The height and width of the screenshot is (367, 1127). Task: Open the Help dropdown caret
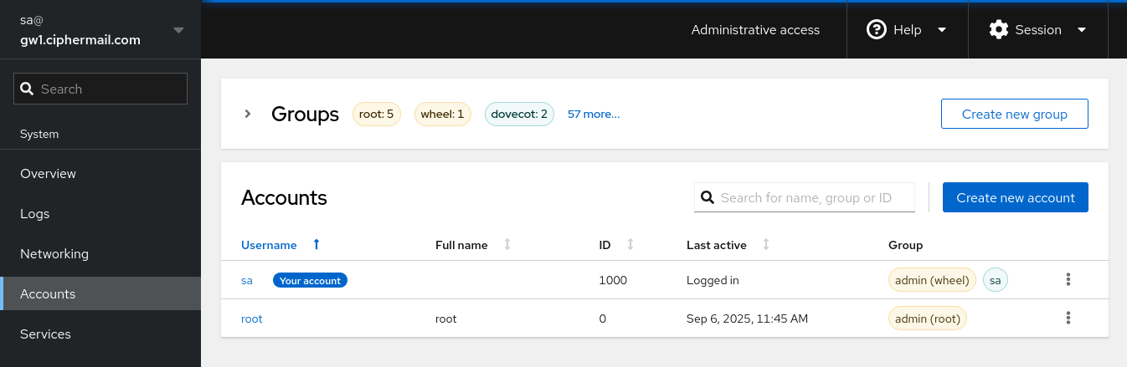coord(941,30)
